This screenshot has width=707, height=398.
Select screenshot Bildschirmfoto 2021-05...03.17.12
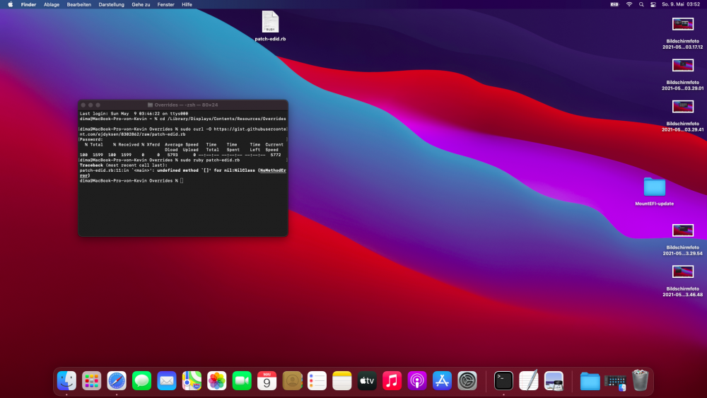coord(683,33)
